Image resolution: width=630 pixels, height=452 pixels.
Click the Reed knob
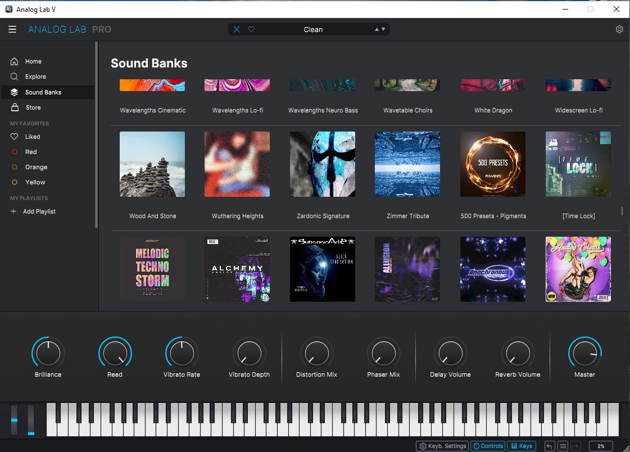click(x=115, y=353)
